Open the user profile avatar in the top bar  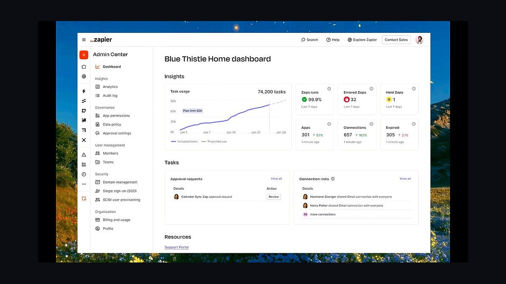(x=419, y=40)
